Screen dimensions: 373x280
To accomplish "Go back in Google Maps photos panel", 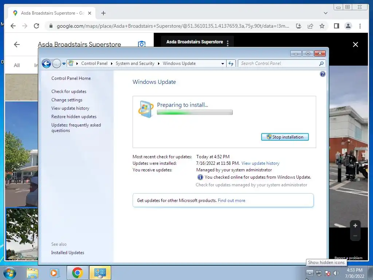I will point(17,44).
